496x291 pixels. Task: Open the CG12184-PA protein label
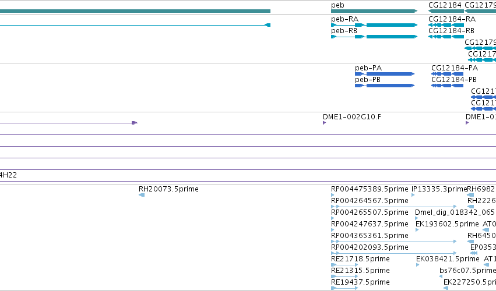click(x=455, y=68)
